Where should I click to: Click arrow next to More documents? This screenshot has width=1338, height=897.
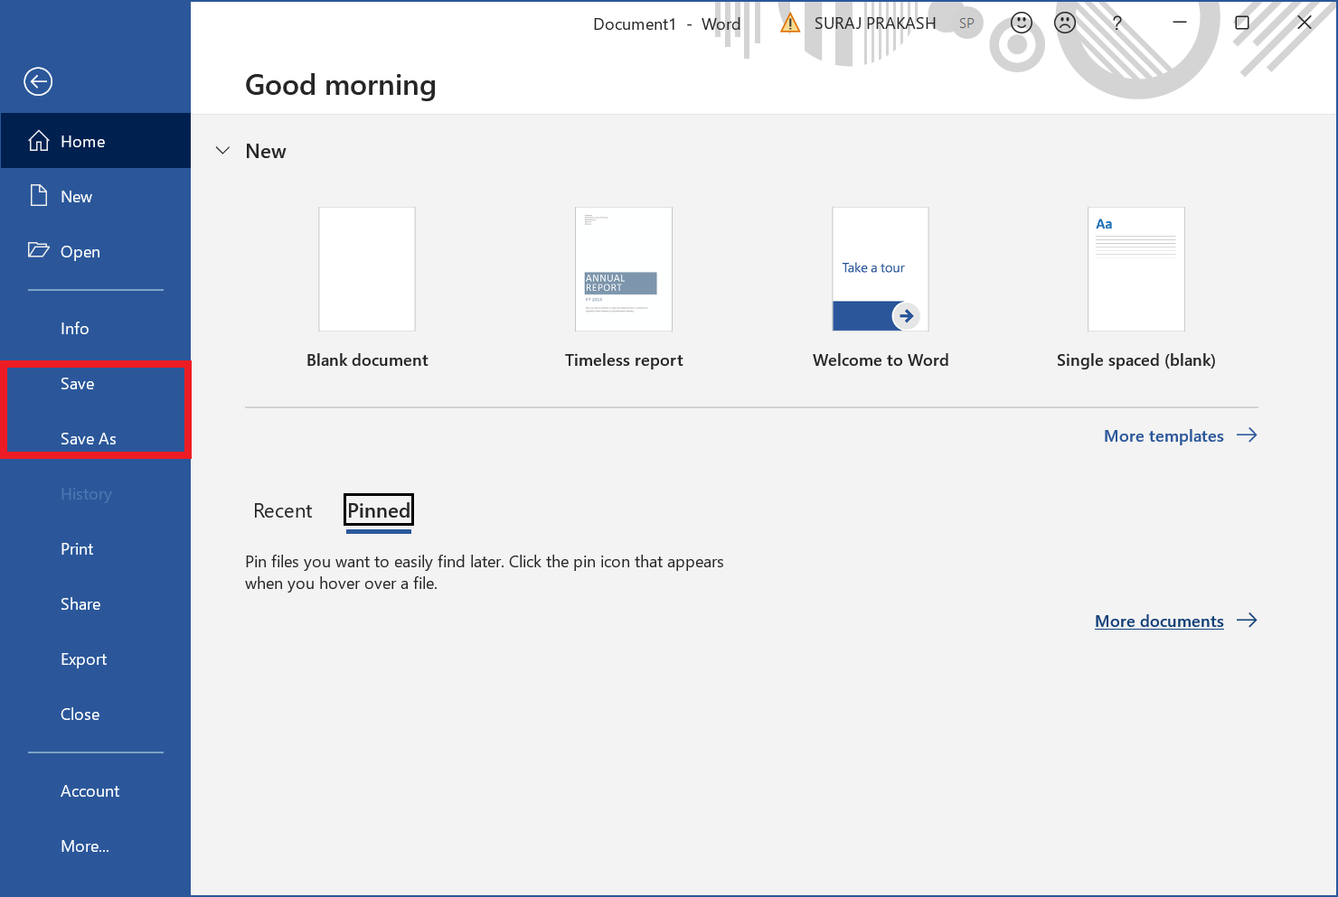point(1247,621)
